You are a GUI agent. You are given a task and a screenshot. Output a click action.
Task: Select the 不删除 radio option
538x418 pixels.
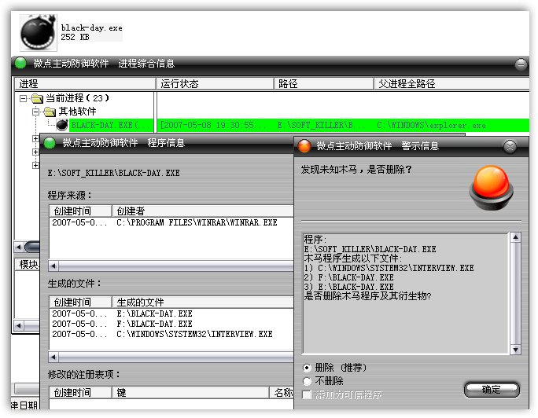point(307,381)
